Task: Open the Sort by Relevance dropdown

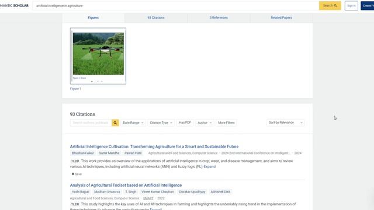Action: [x=286, y=123]
